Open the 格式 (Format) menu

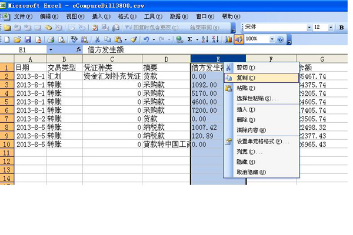point(124,16)
